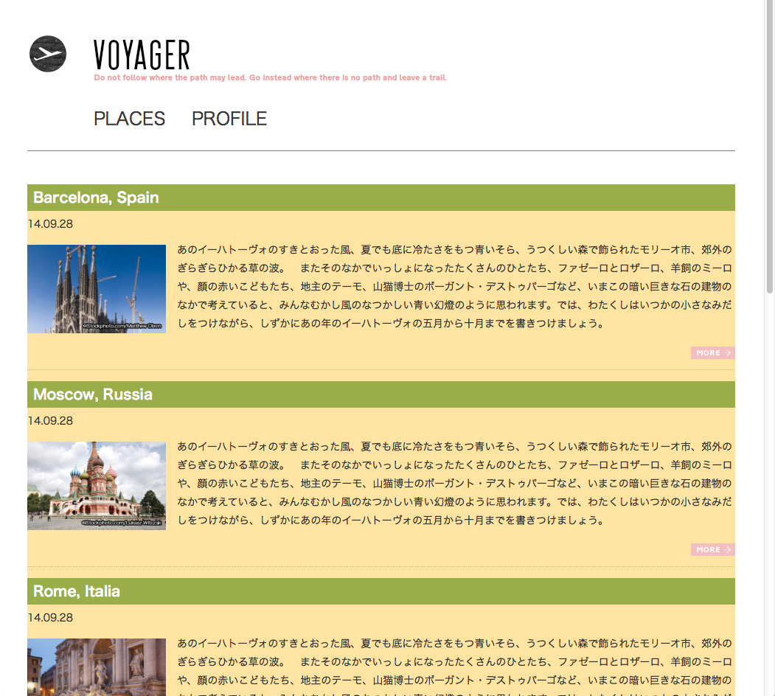Click the VOYAGER site title
This screenshot has height=696, width=775.
[x=142, y=55]
